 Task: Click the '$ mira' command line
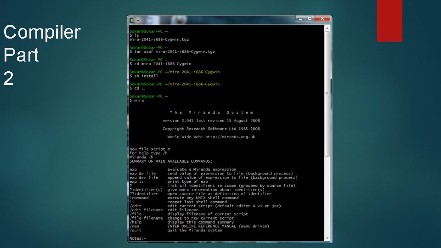(x=137, y=101)
